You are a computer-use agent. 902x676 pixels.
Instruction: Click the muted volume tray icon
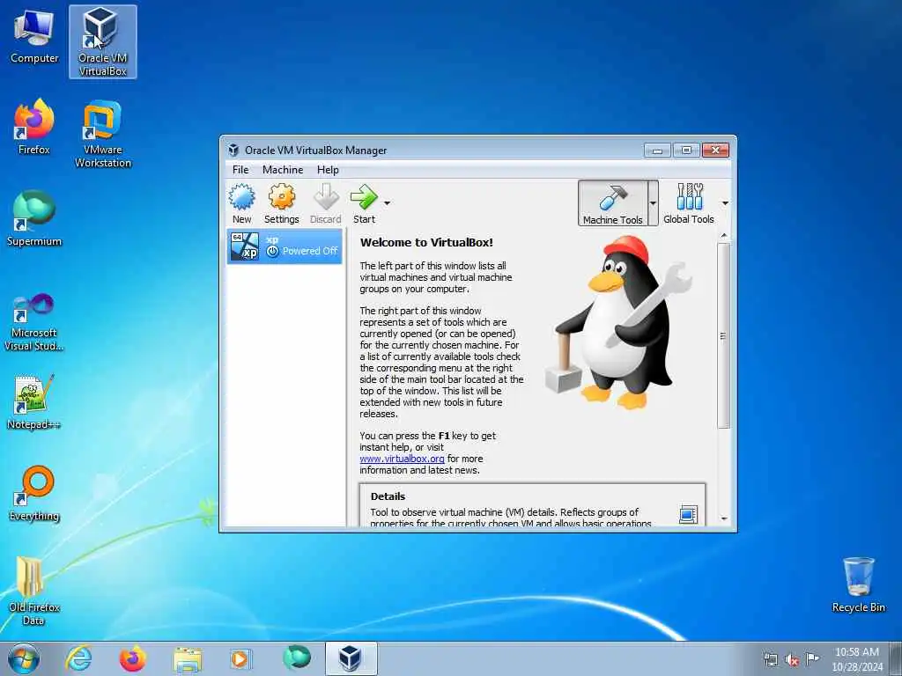click(792, 659)
